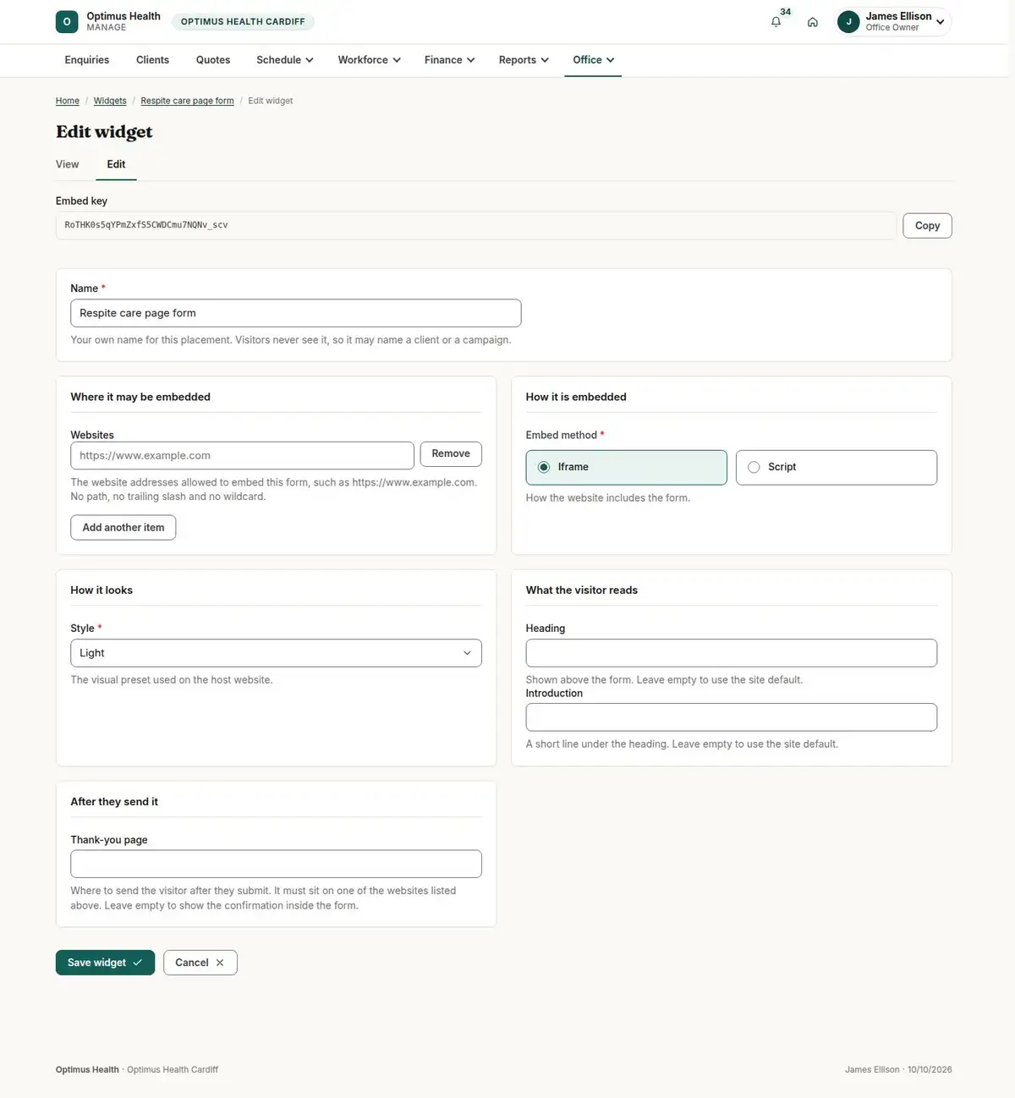Expand the Finance menu
This screenshot has width=1015, height=1098.
(x=449, y=60)
